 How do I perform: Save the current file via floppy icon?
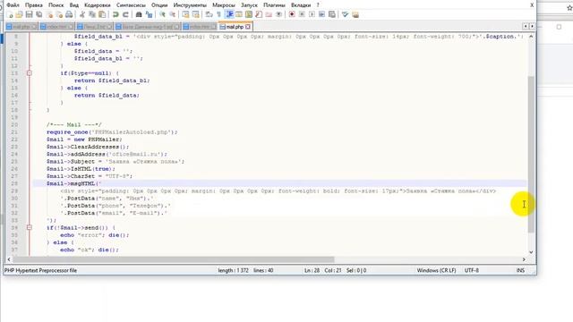coord(29,14)
